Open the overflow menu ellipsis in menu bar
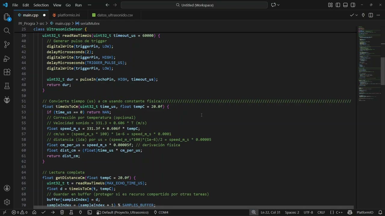This screenshot has width=385, height=216. tap(89, 5)
